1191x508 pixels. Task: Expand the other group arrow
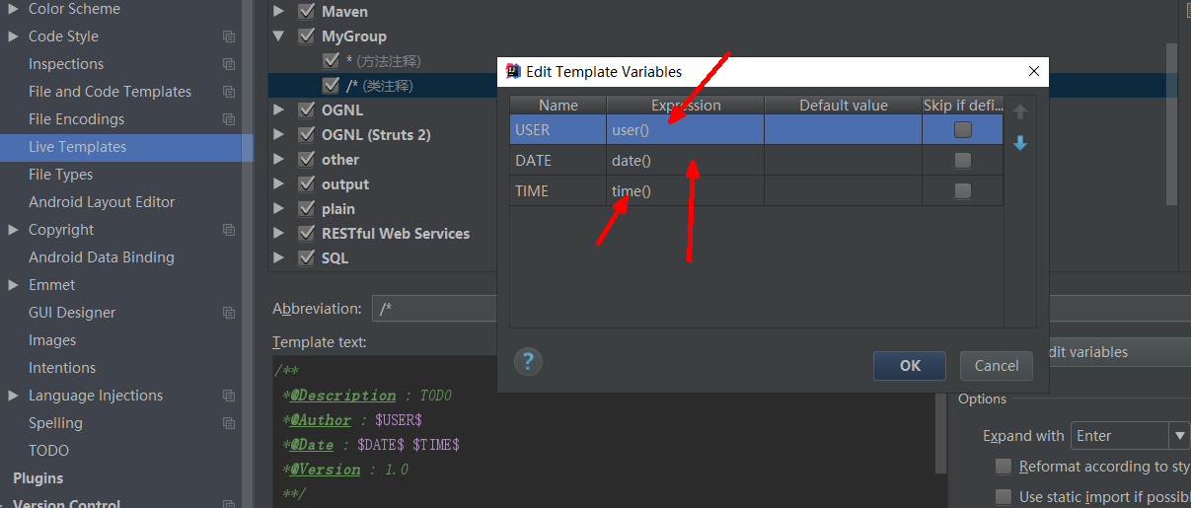click(279, 160)
